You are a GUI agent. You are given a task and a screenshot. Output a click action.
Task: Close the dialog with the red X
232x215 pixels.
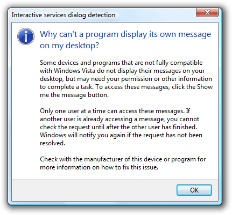(207, 12)
